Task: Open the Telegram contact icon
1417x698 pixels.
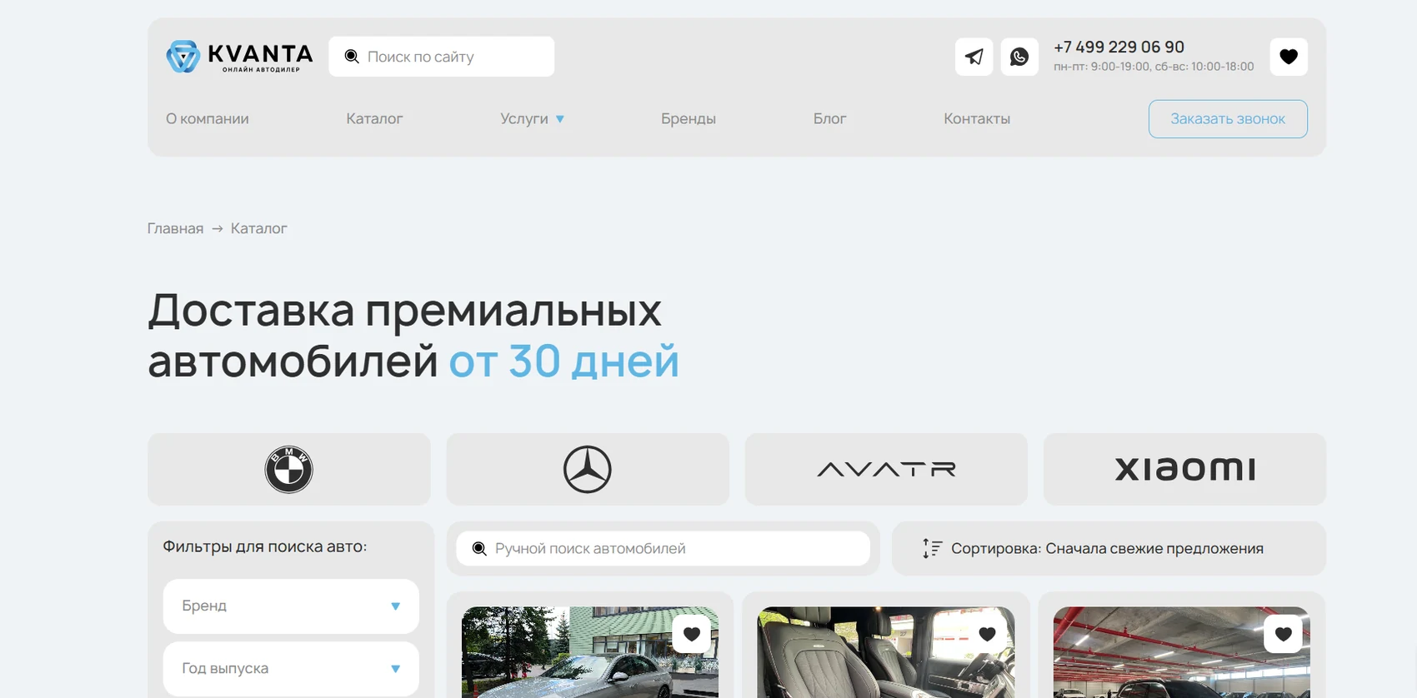Action: (x=974, y=57)
